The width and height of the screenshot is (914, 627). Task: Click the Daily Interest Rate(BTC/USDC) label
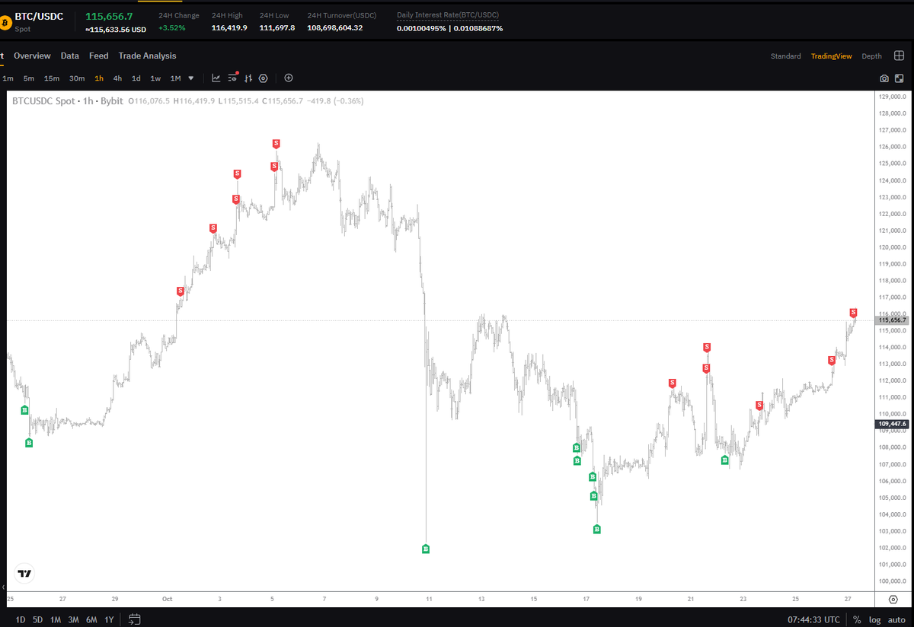pos(447,15)
